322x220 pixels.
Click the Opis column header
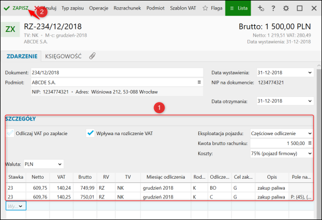pyautogui.click(x=272, y=177)
